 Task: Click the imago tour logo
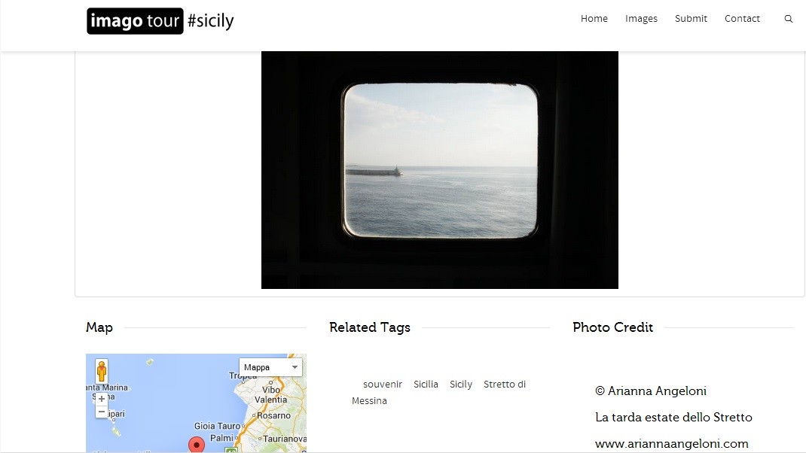tap(135, 21)
